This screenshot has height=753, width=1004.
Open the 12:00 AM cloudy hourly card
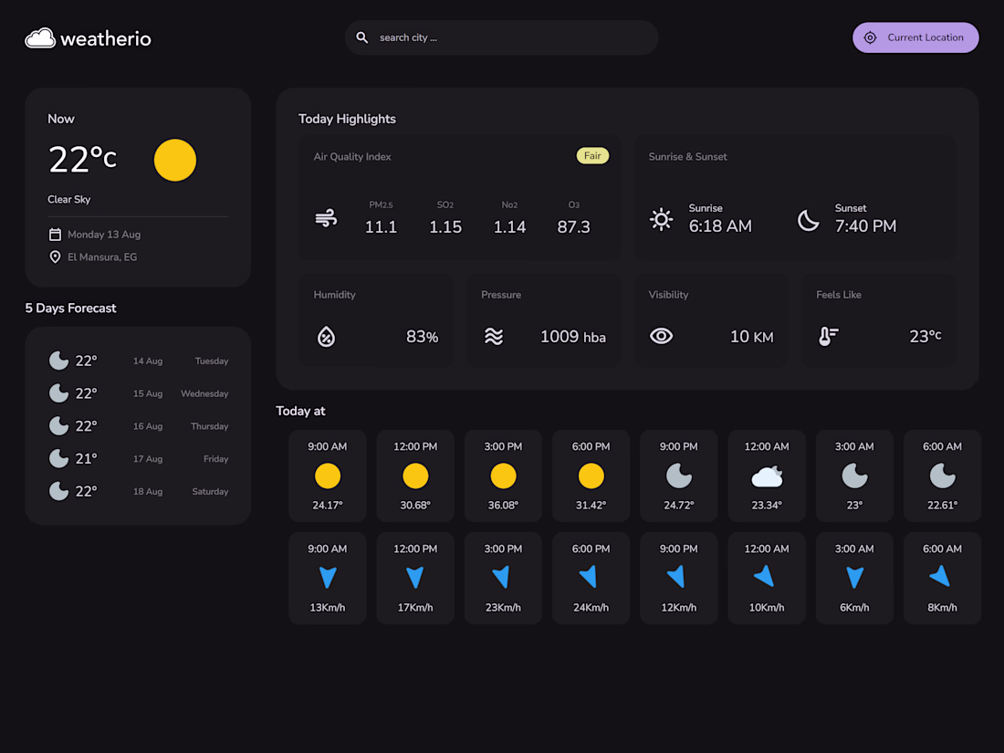[x=767, y=476]
